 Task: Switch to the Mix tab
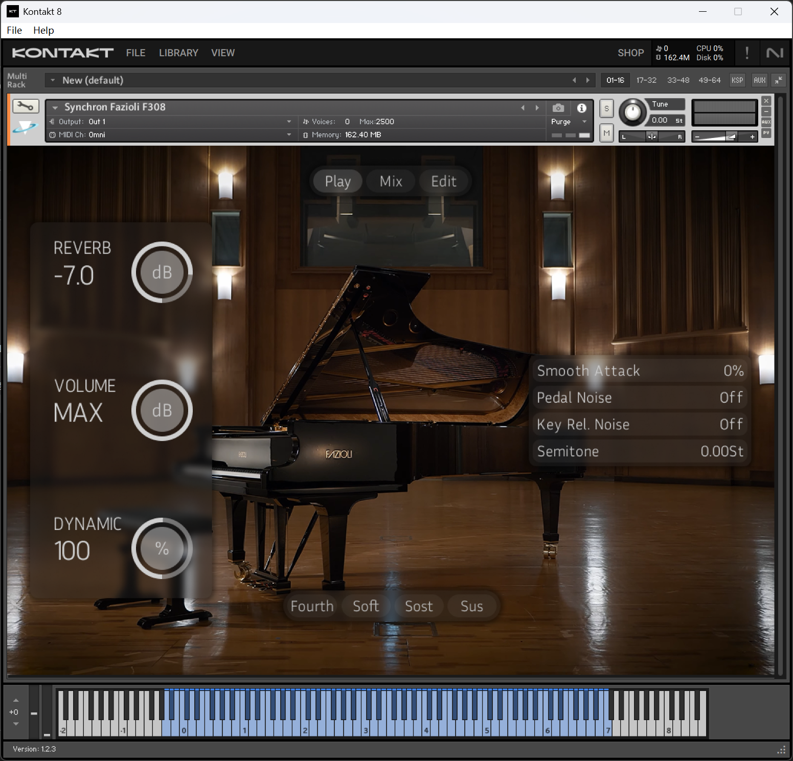[391, 181]
